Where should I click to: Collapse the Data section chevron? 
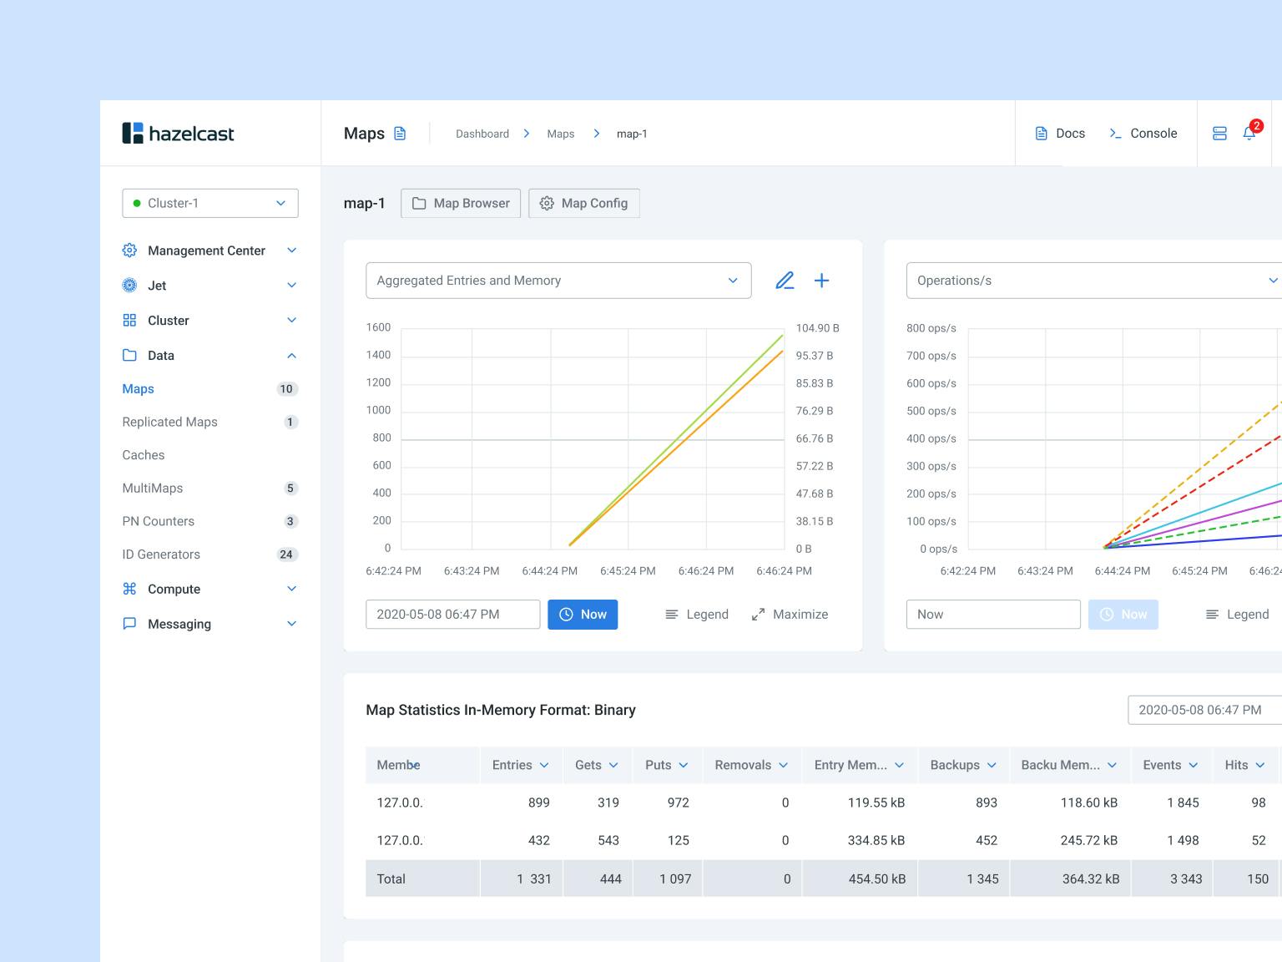292,356
